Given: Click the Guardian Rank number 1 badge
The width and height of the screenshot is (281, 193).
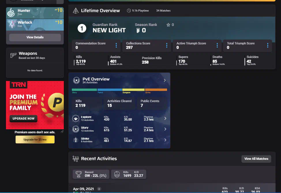Looking at the screenshot, I should click(82, 28).
